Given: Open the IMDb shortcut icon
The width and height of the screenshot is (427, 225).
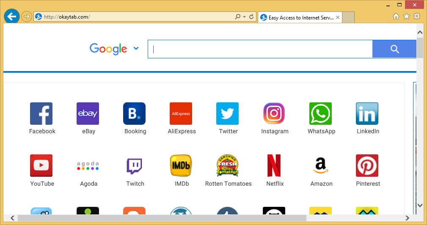Looking at the screenshot, I should [181, 165].
